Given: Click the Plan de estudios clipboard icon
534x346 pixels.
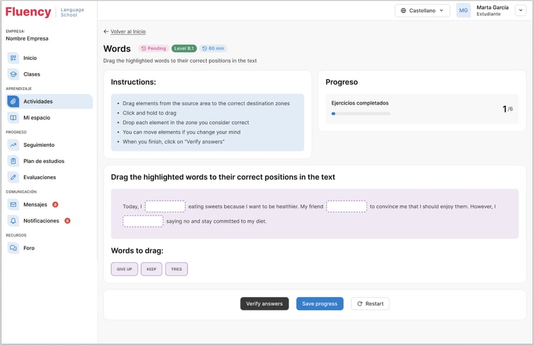Looking at the screenshot, I should [x=13, y=161].
